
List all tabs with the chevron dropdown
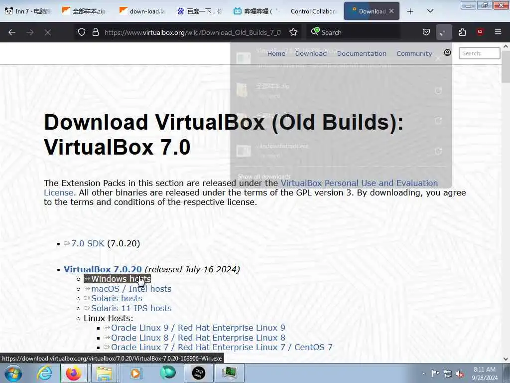[x=430, y=11]
